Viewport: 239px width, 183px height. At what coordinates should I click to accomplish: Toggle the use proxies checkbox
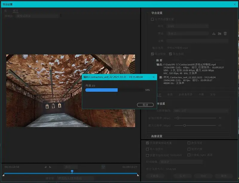pos(189,149)
